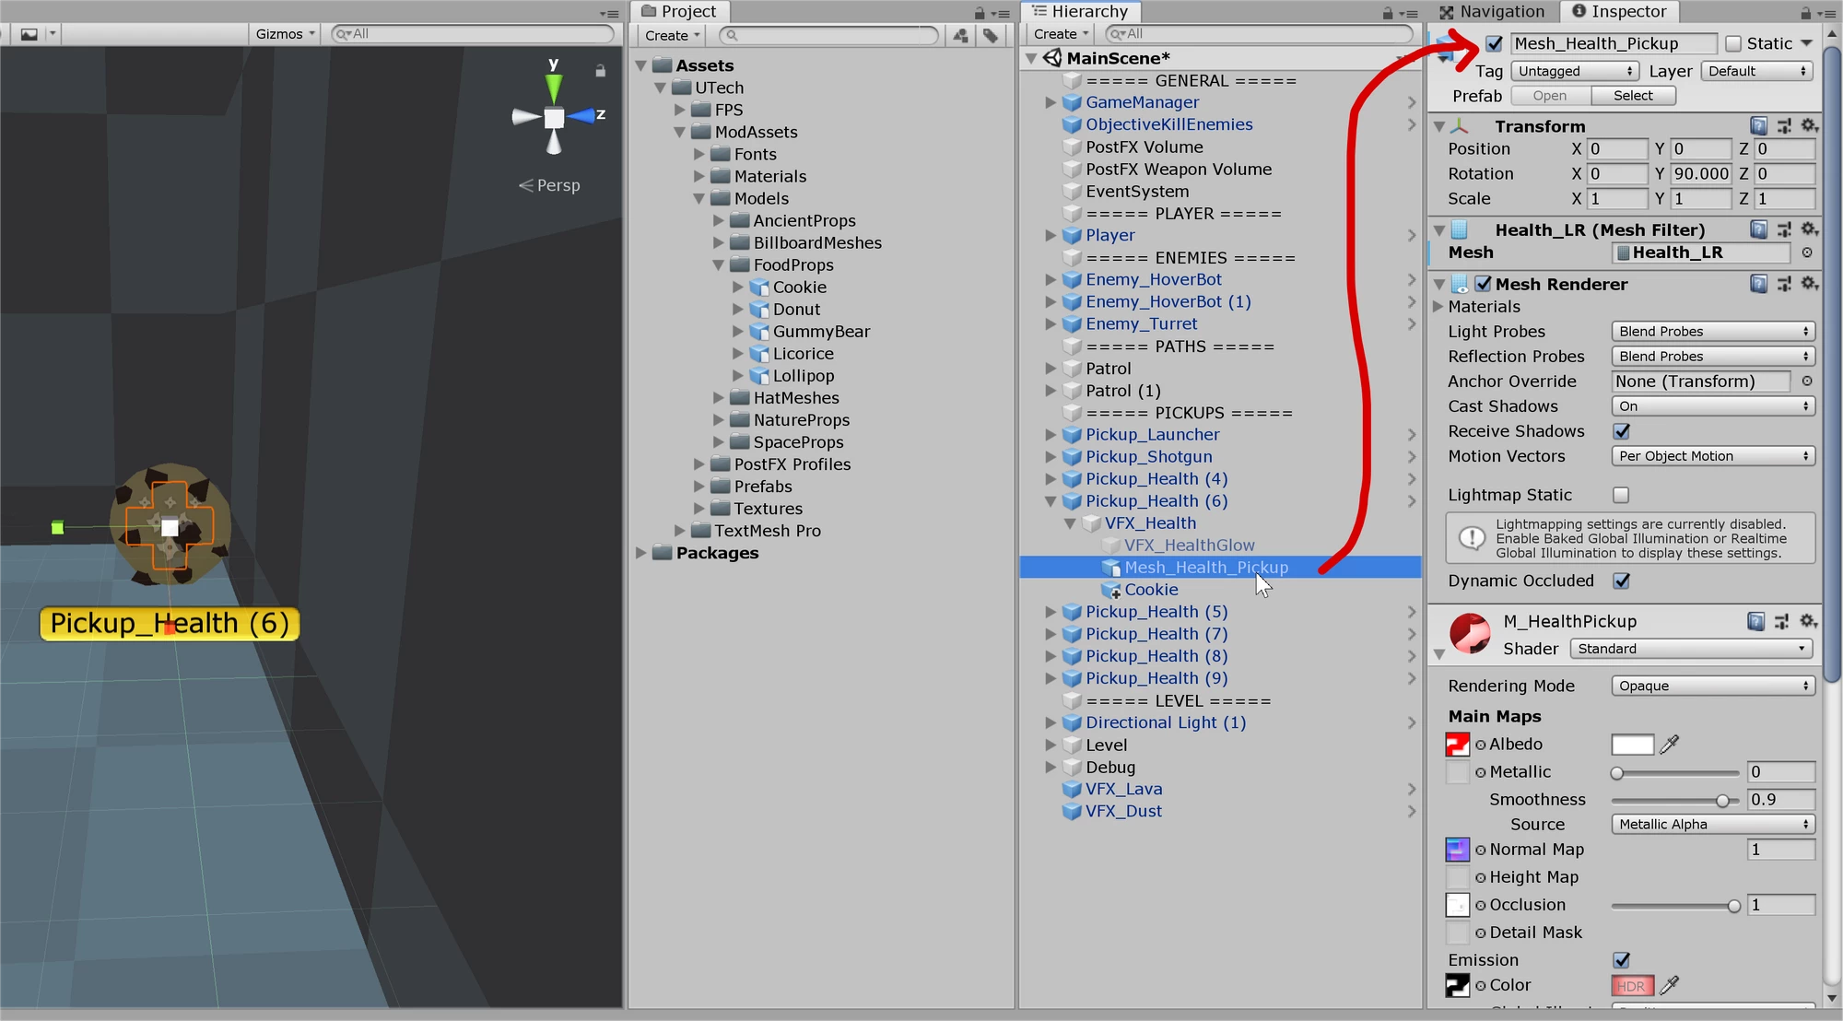
Task: Expand the Pickup_Health (5) hierarchy item
Action: point(1051,612)
